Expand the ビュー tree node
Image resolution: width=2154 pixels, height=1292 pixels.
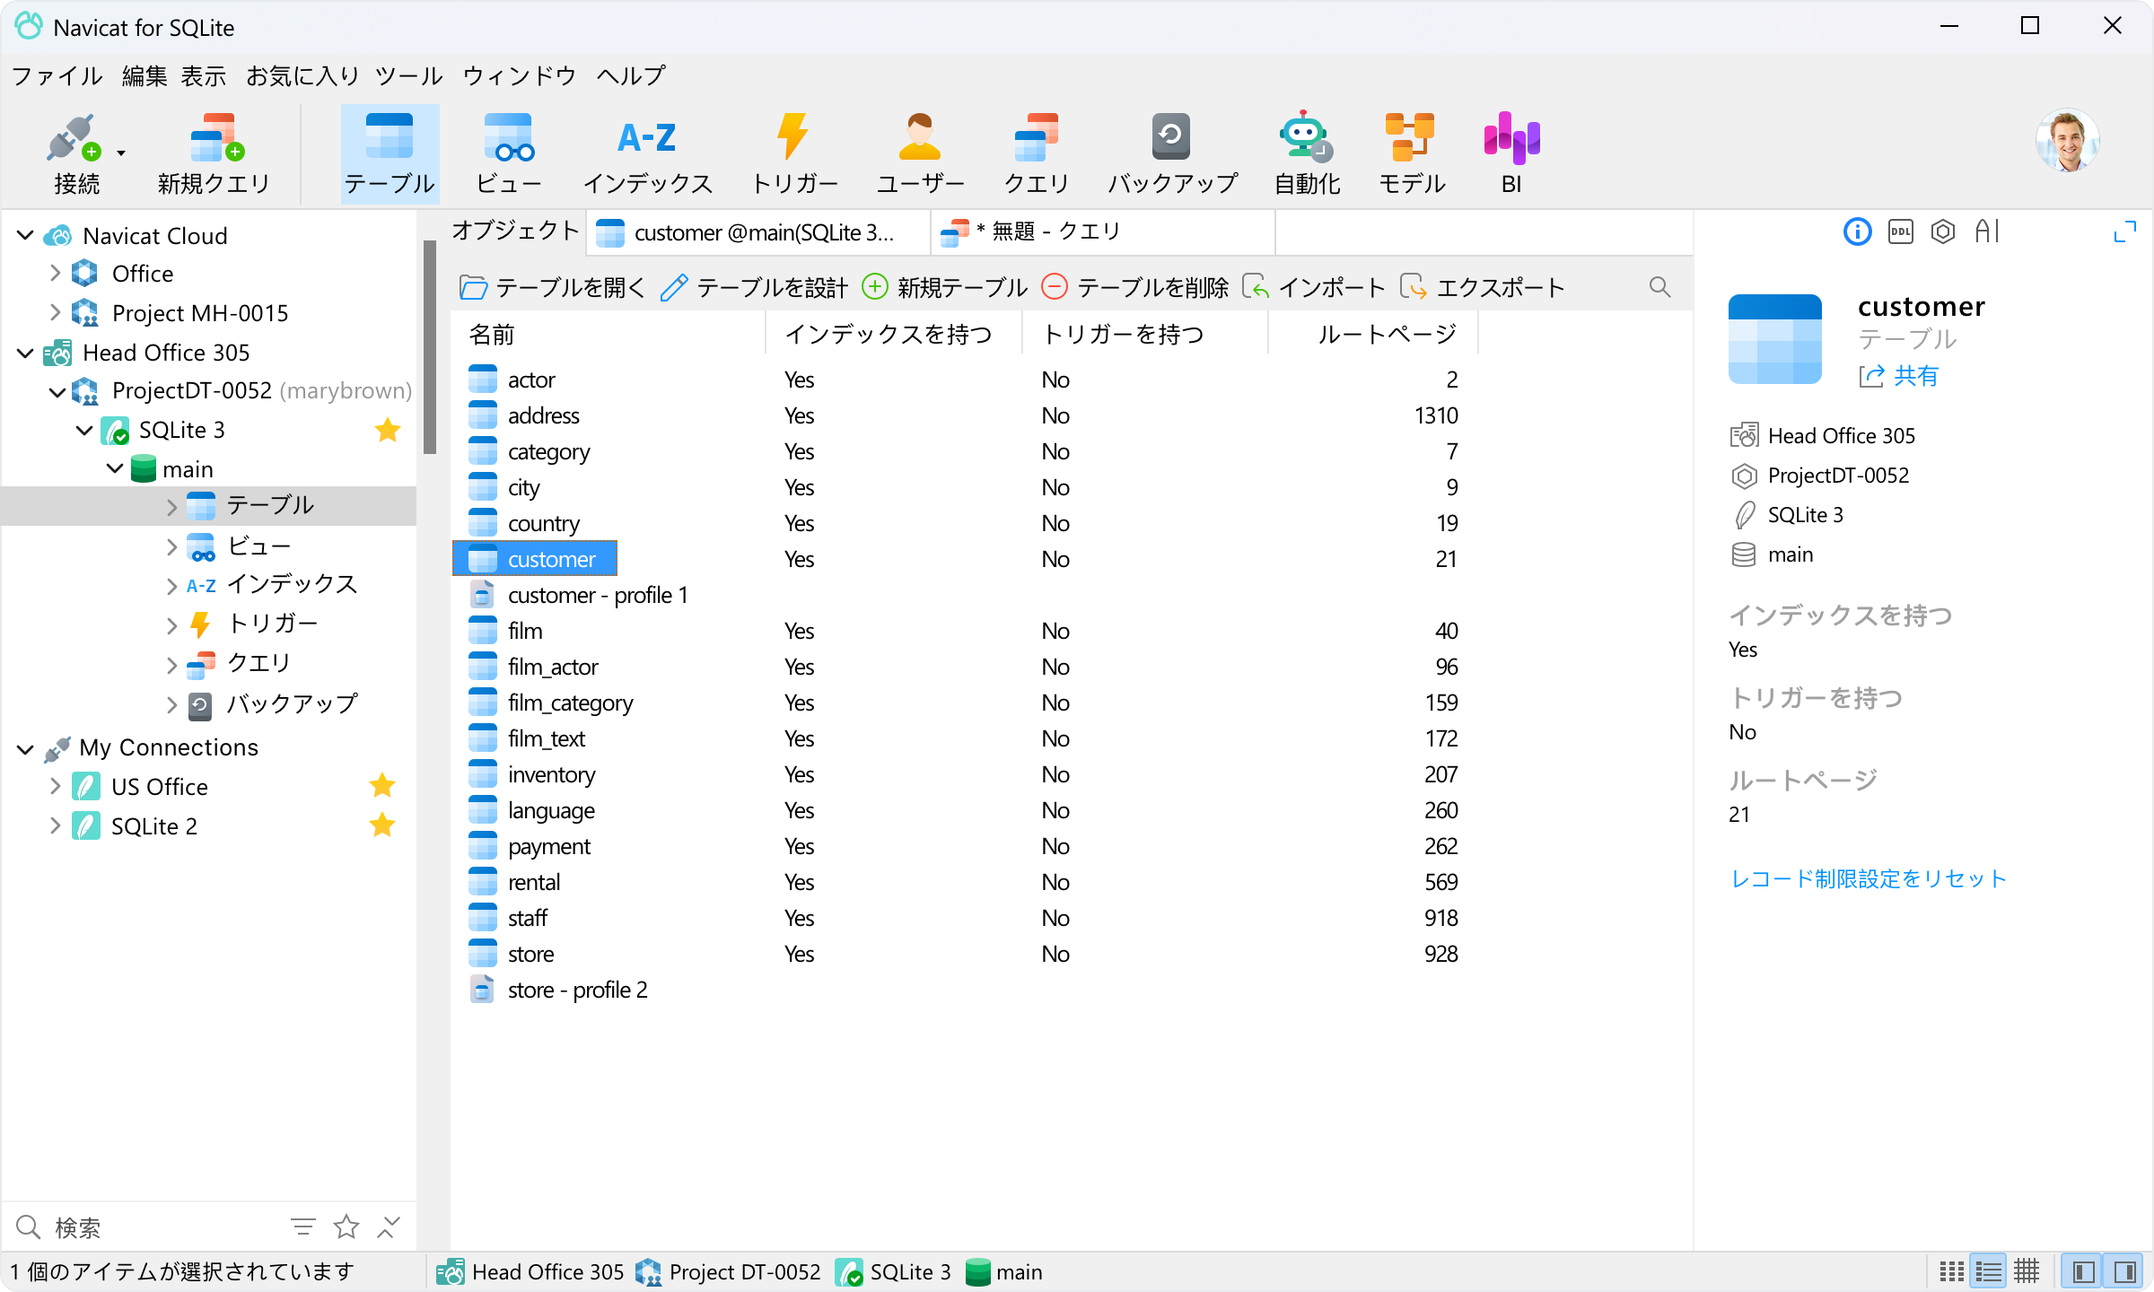[171, 546]
